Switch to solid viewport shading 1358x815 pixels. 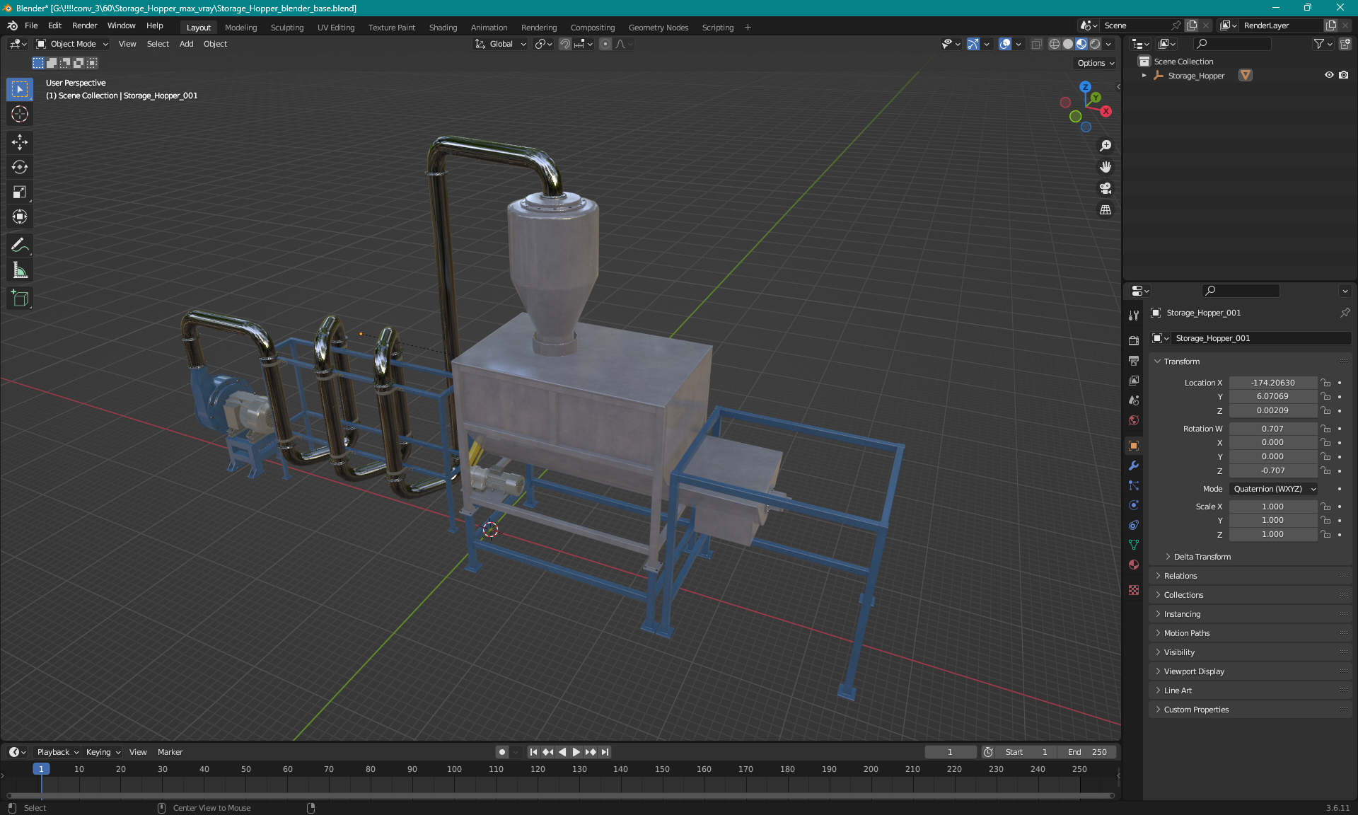[1068, 44]
